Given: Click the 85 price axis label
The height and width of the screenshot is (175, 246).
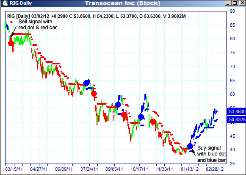Looking at the screenshot, I should pos(232,25).
